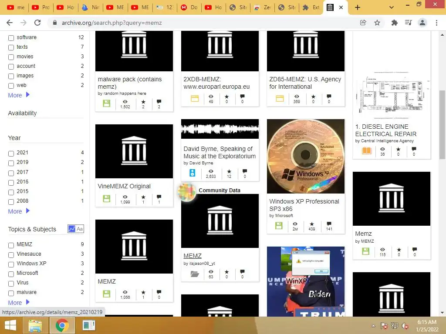Click star icon on MEMZ 1,056 views card
This screenshot has width=446, height=334.
(x=143, y=292)
